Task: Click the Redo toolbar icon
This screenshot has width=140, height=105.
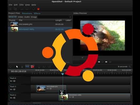Action: [x=27, y=9]
